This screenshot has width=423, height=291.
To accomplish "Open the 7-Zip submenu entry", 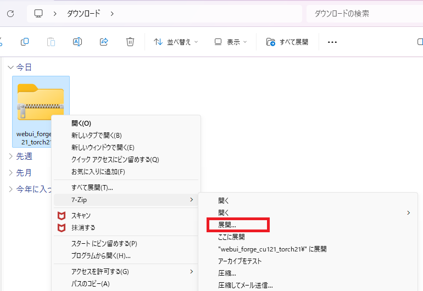I will coord(126,200).
